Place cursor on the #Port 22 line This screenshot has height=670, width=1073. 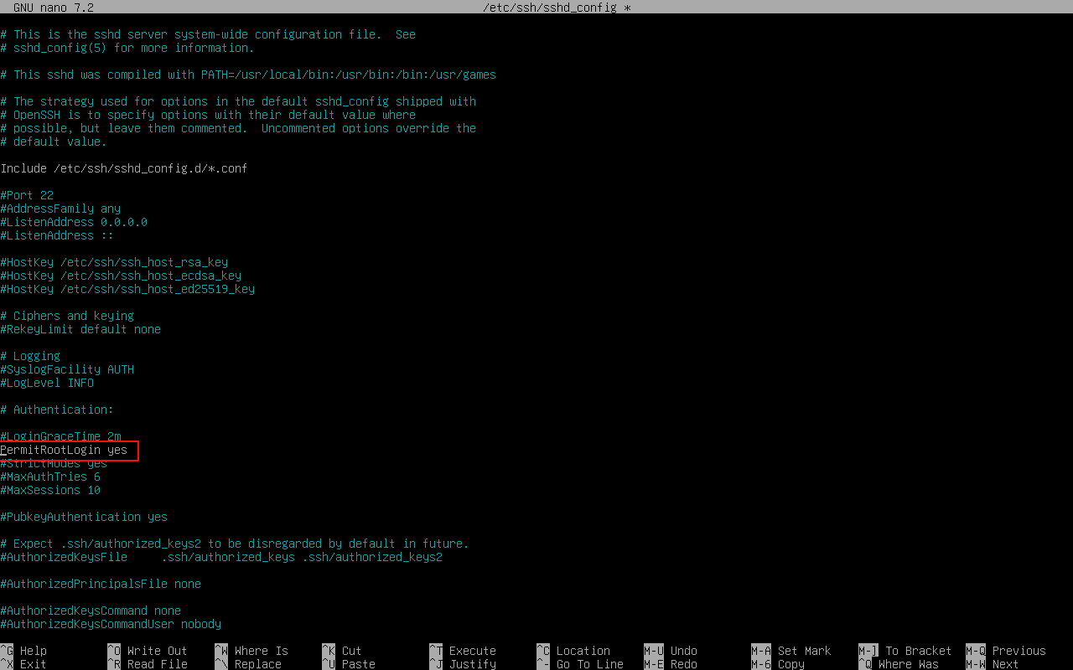click(27, 195)
